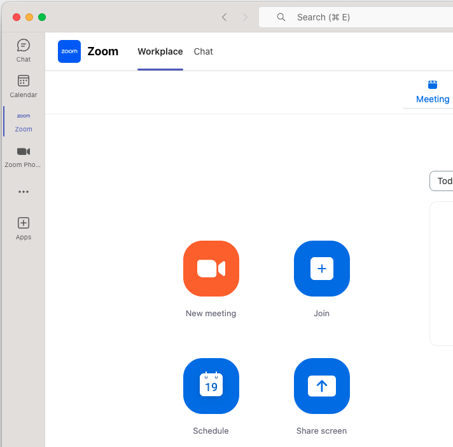Click the blue Join meeting plus icon

(321, 269)
